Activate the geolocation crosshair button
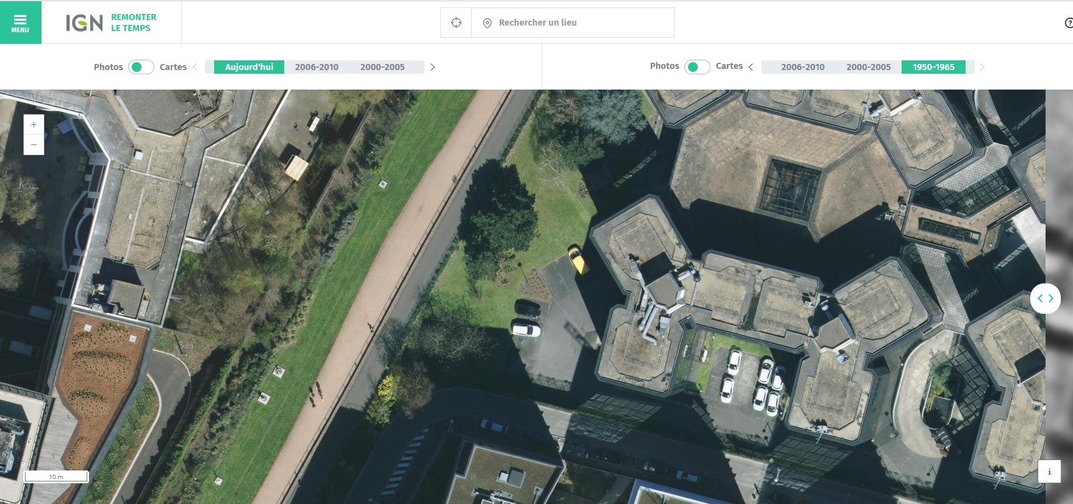Viewport: 1073px width, 504px height. point(456,23)
